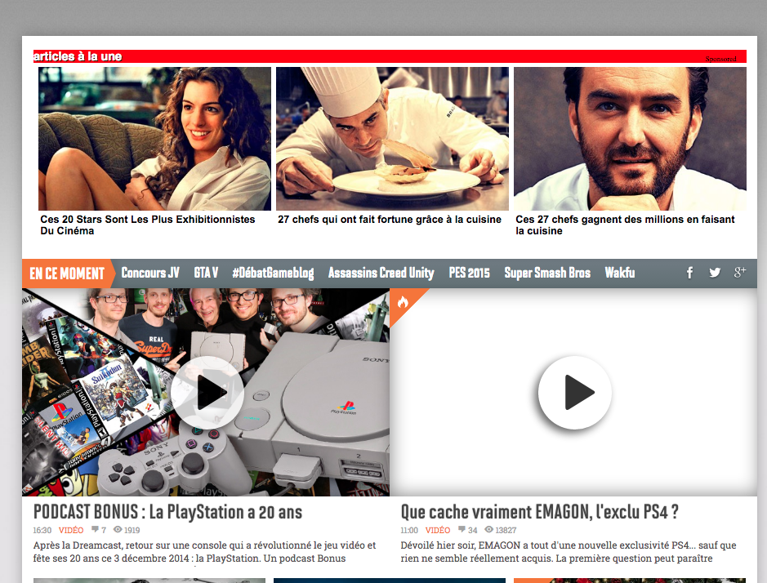The image size is (767, 583).
Task: Play the PlayStation podcast video
Action: 207,392
